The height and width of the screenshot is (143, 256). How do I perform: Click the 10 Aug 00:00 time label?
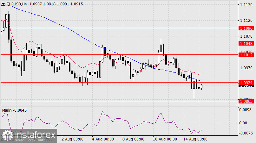(165, 139)
